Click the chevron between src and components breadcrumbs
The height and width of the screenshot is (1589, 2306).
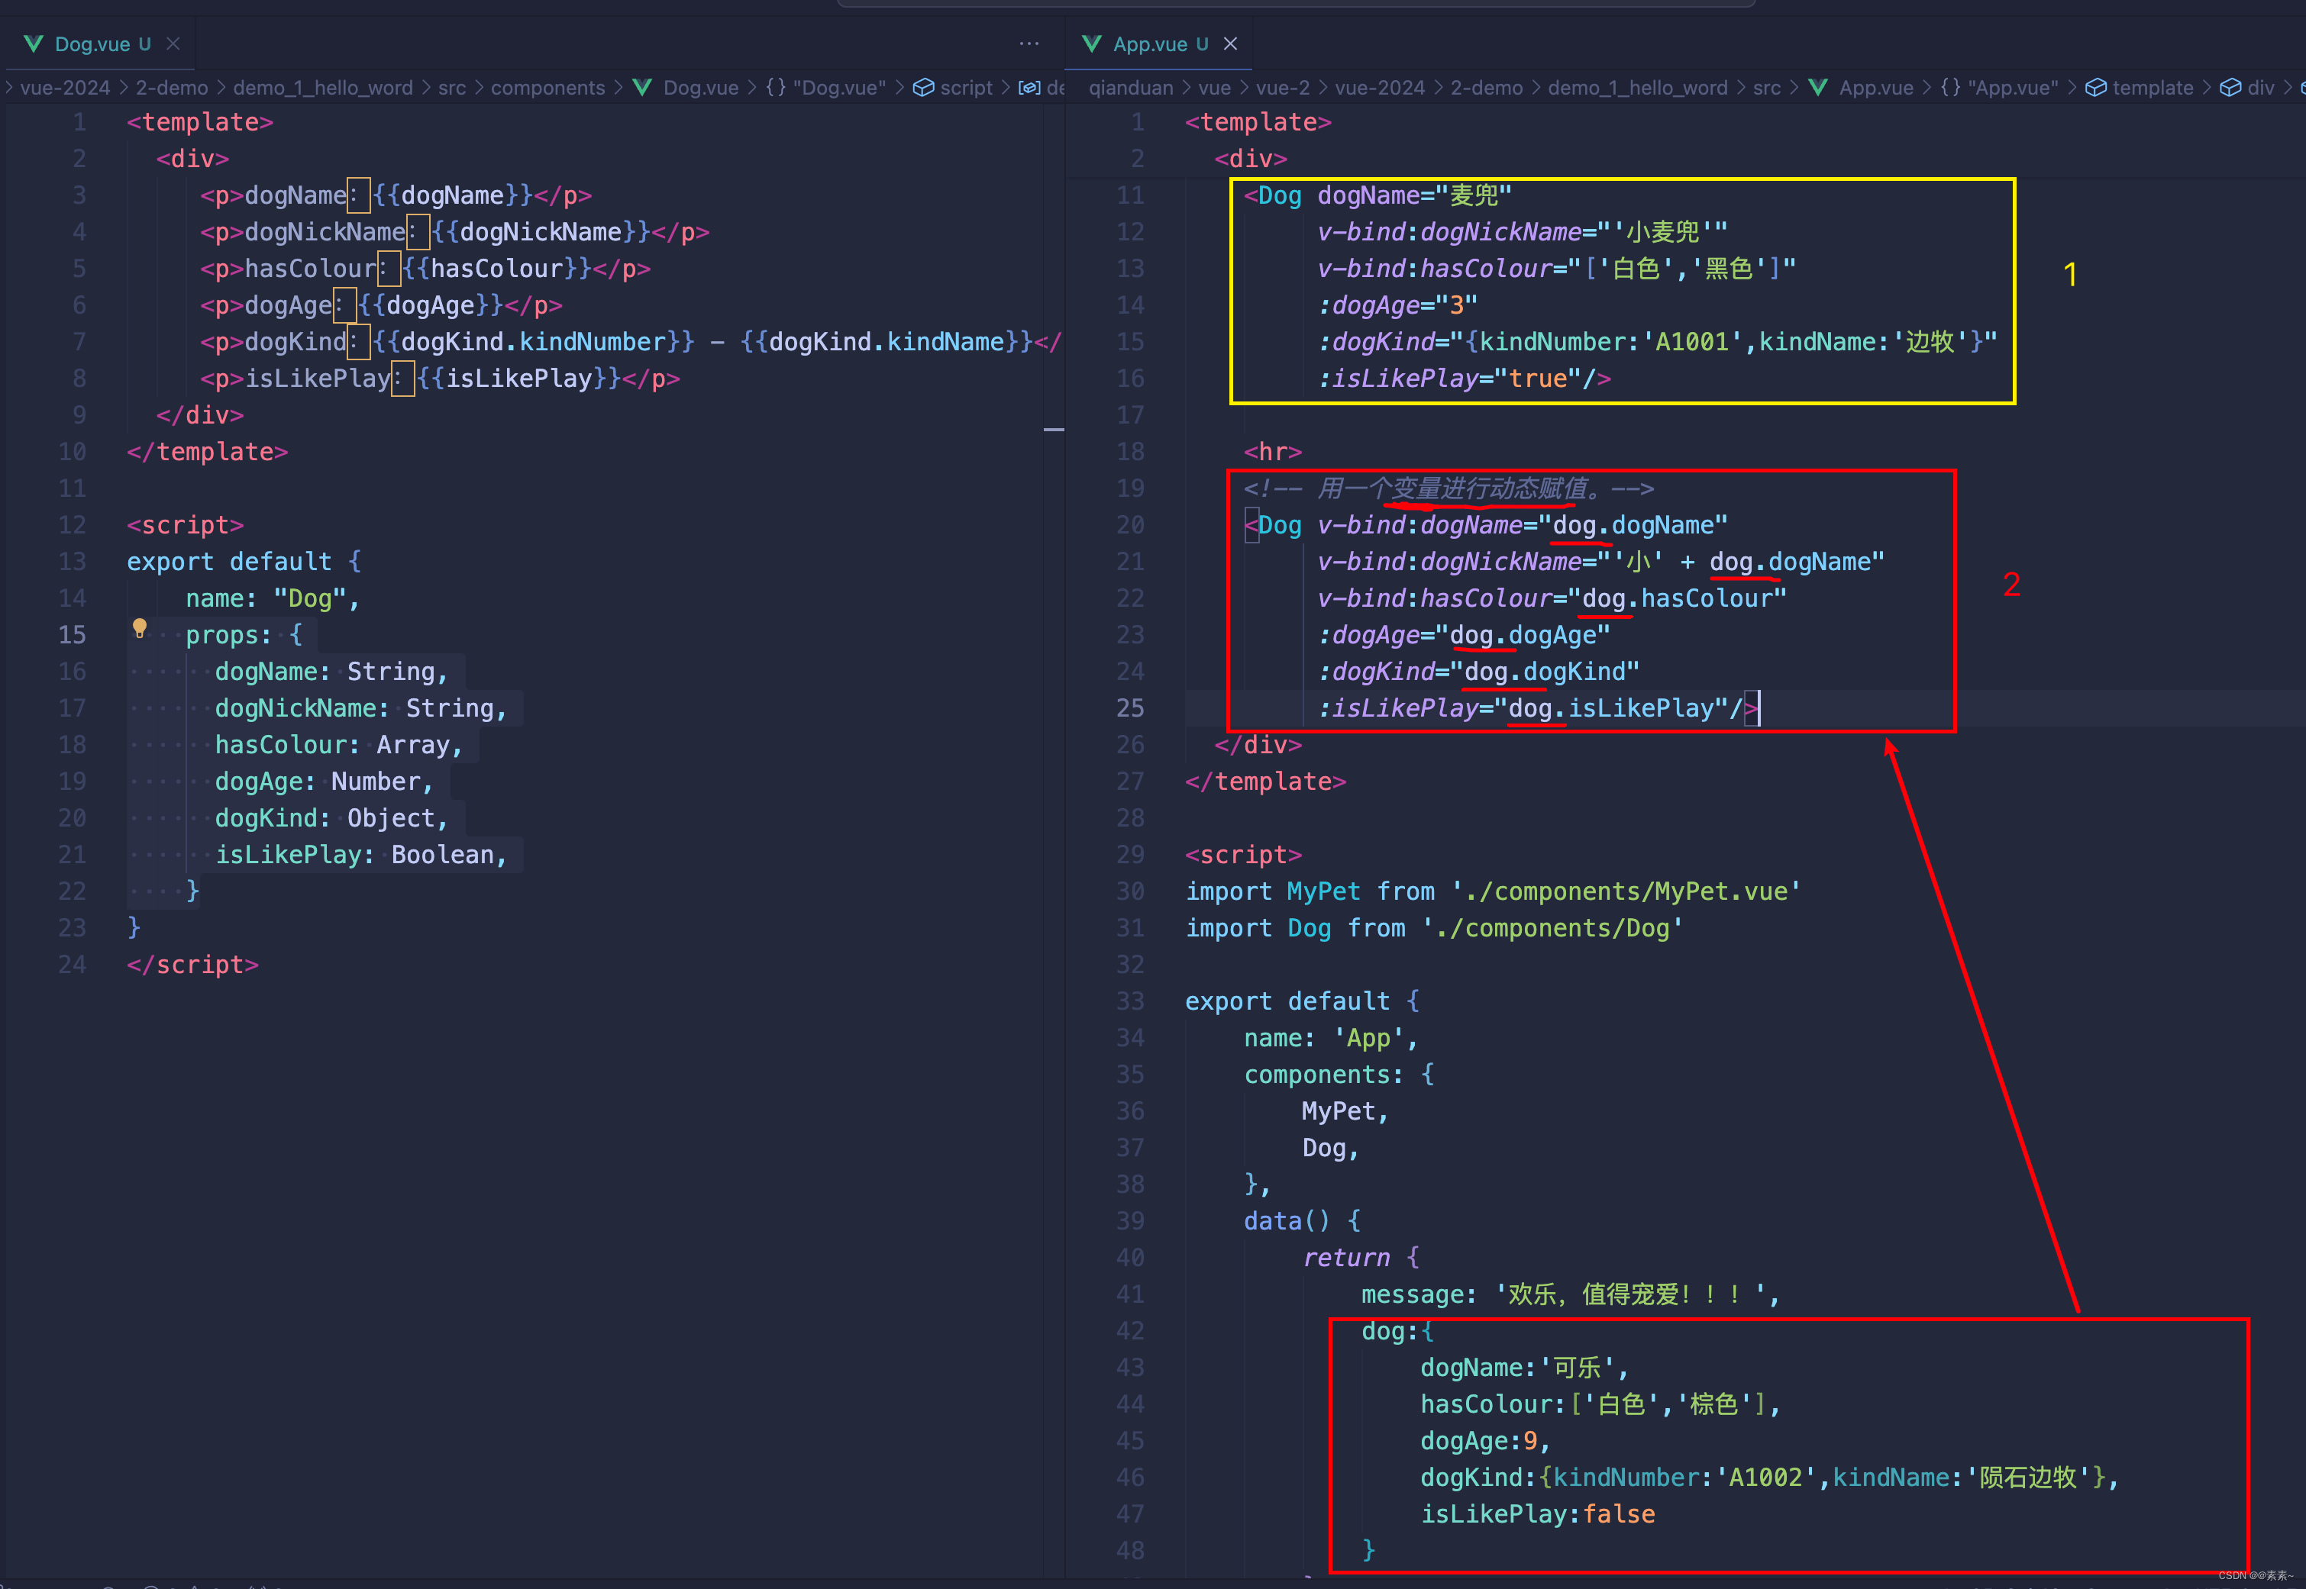(x=477, y=88)
